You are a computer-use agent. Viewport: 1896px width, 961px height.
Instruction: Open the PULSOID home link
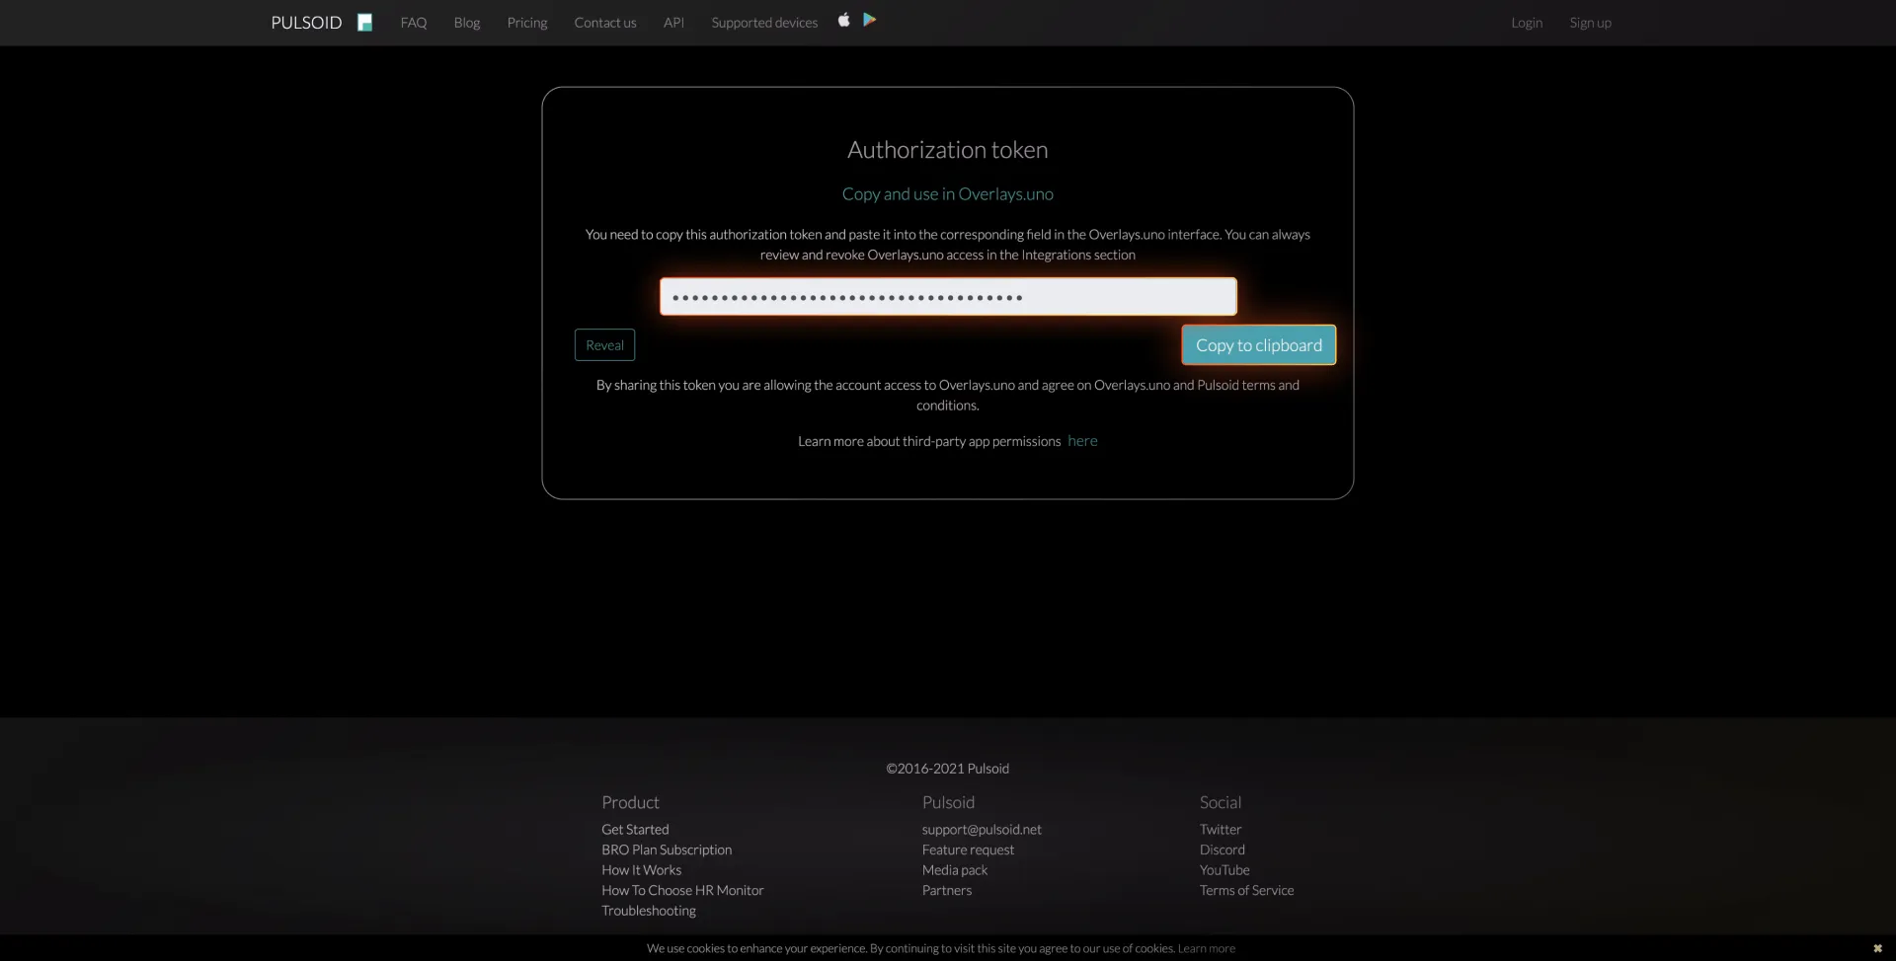tap(306, 23)
